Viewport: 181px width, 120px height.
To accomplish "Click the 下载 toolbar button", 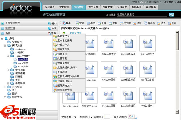I will 113,23.
